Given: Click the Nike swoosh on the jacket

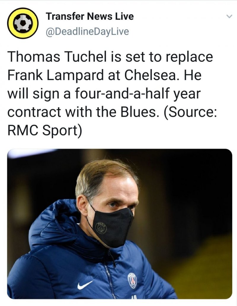Looking at the screenshot, I should click(85, 285).
